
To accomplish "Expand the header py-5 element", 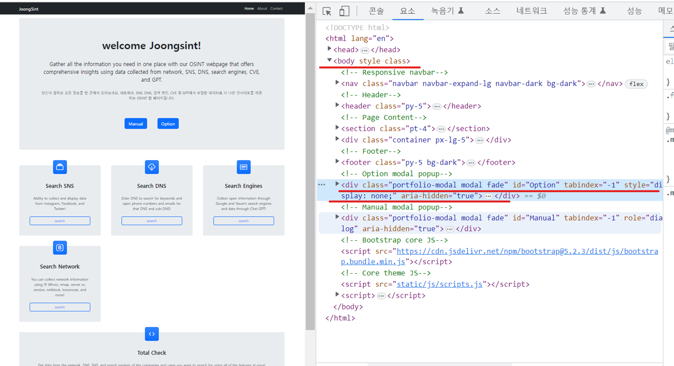I will pyautogui.click(x=337, y=105).
